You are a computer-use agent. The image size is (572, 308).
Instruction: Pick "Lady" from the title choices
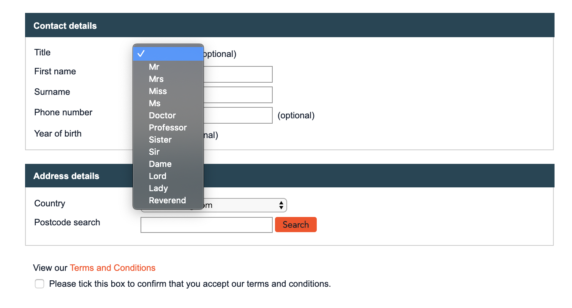[x=158, y=188]
